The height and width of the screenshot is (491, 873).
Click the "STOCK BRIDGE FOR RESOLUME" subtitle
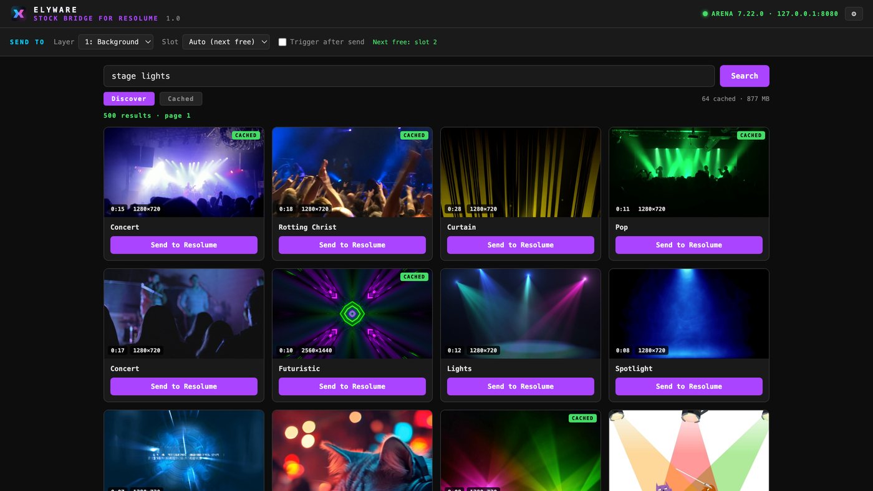(96, 19)
